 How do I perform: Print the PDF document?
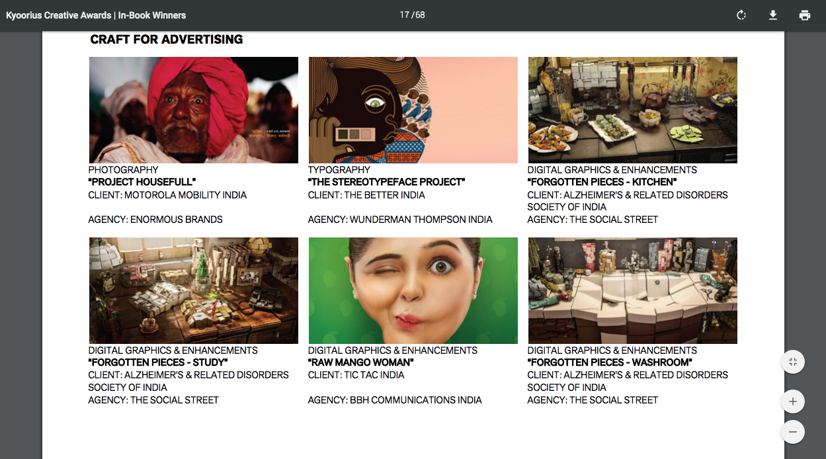point(805,15)
